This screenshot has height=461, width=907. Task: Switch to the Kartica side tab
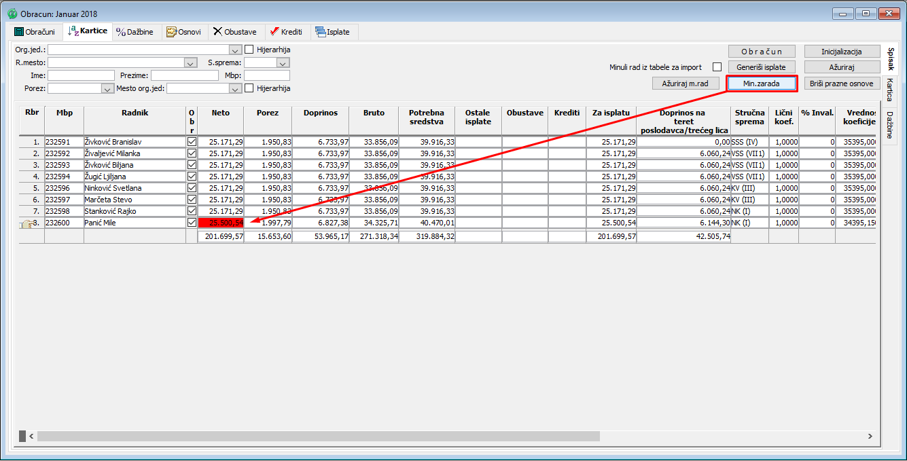click(x=889, y=90)
